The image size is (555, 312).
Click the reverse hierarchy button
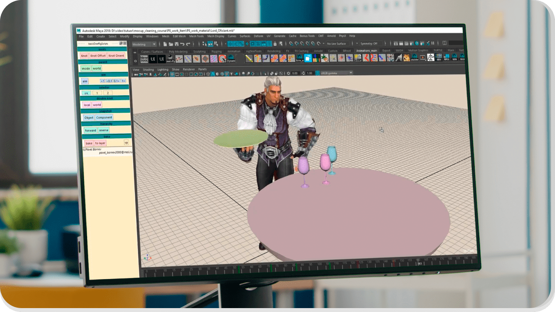click(104, 130)
